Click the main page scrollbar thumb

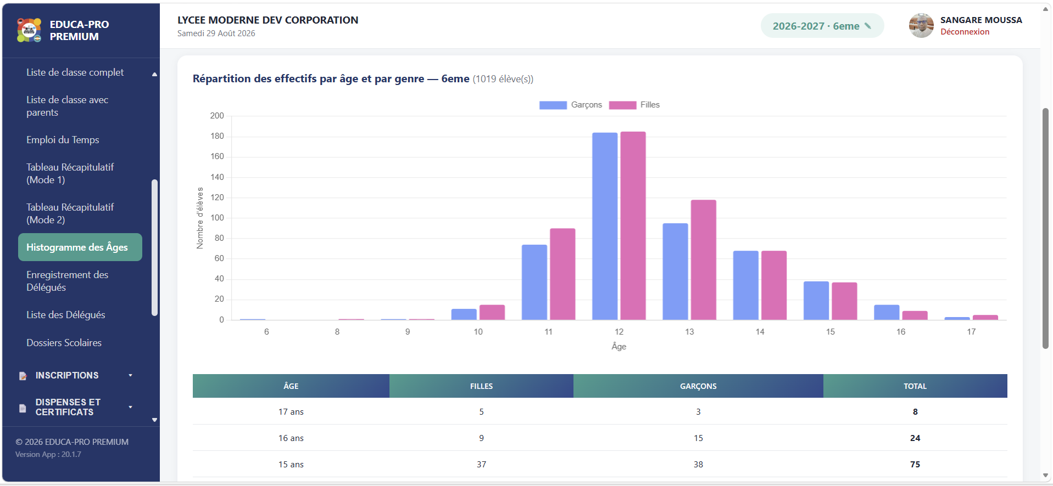point(1045,228)
